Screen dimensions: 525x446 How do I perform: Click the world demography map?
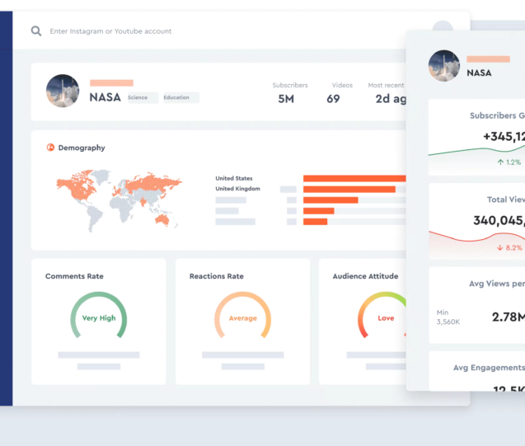pos(119,200)
